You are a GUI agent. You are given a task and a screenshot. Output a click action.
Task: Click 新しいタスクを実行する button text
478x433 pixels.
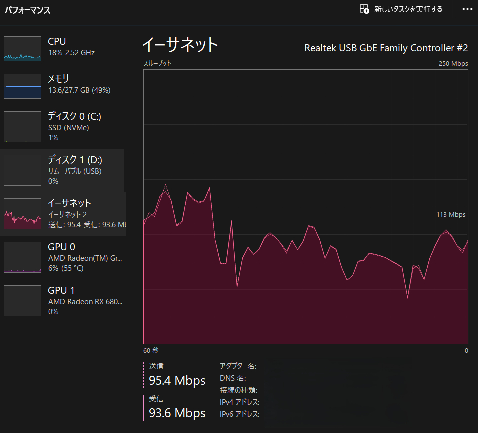point(408,9)
